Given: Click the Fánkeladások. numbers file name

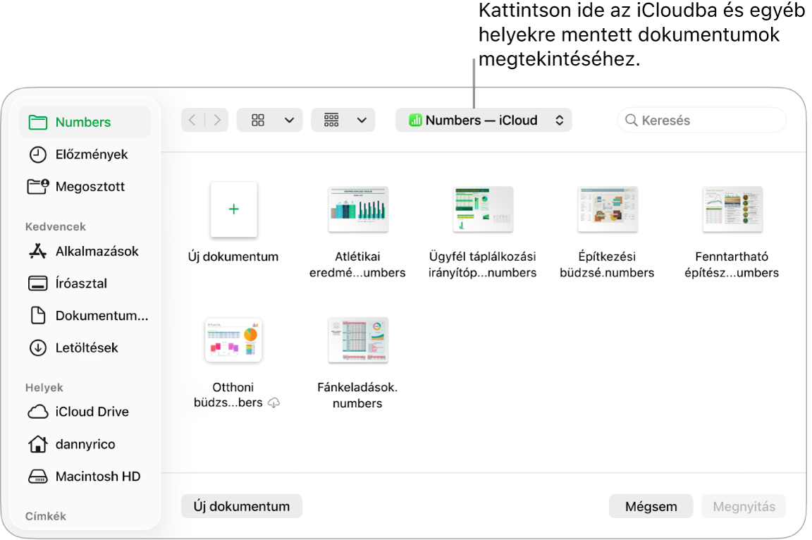Looking at the screenshot, I should coord(357,395).
